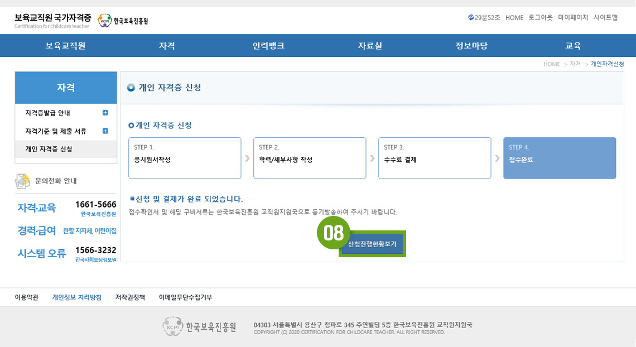Click the 한국보육진흥원 KCPI header logo
Screen dimensions: 636x347
123,21
